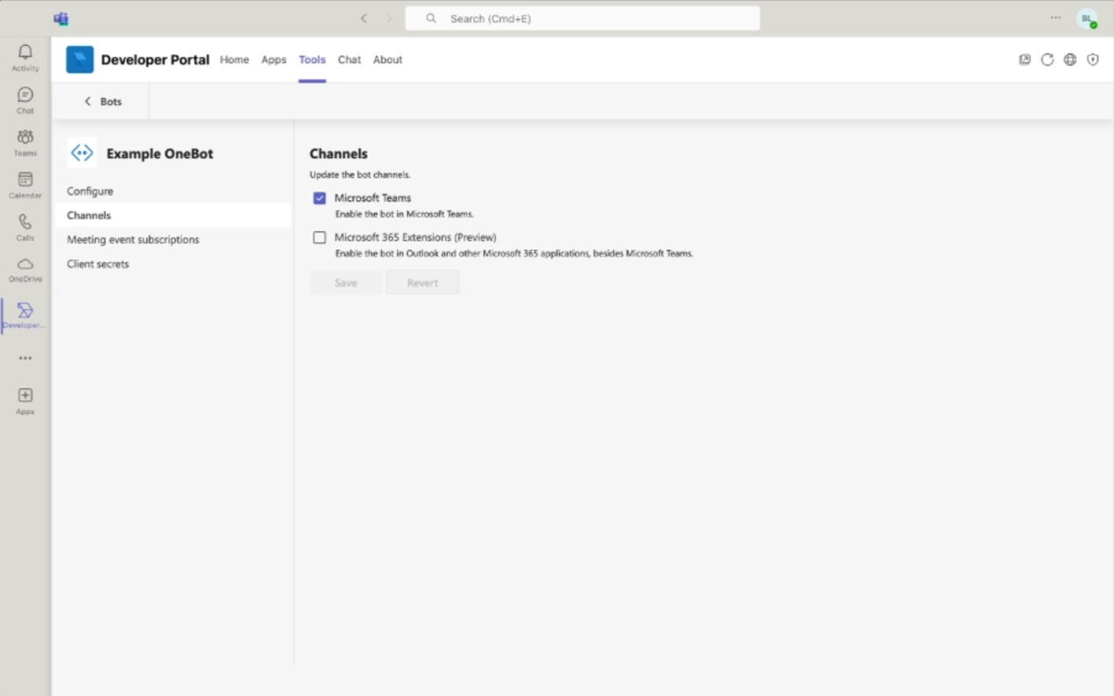This screenshot has width=1114, height=696.
Task: Click the Outlook and Microsoft 365 applications description
Action: (x=514, y=253)
